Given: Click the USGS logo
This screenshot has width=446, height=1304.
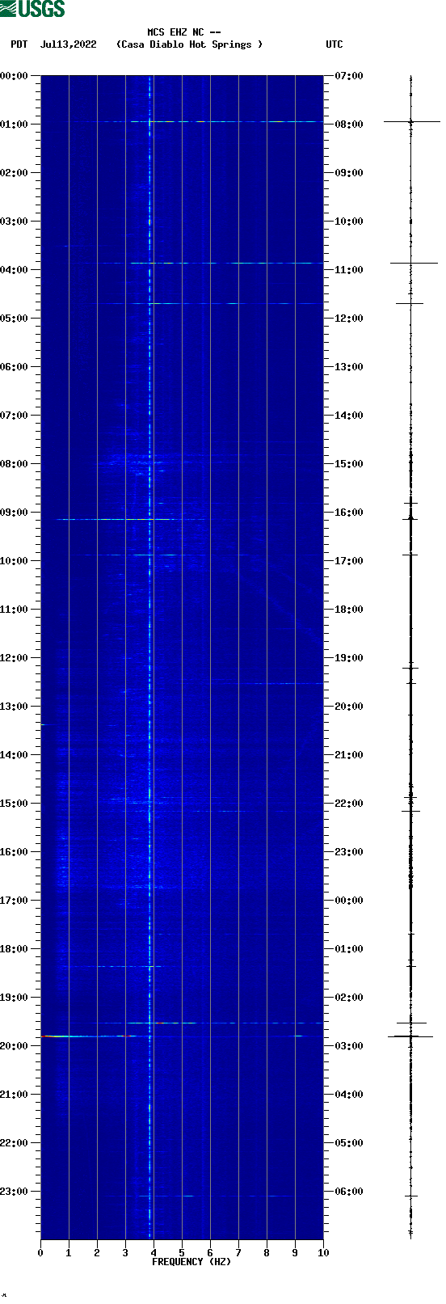Looking at the screenshot, I should 32,9.
